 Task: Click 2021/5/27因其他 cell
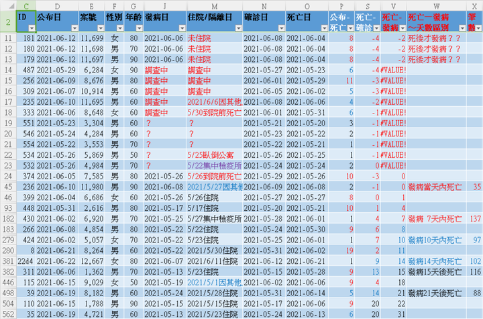215,187
